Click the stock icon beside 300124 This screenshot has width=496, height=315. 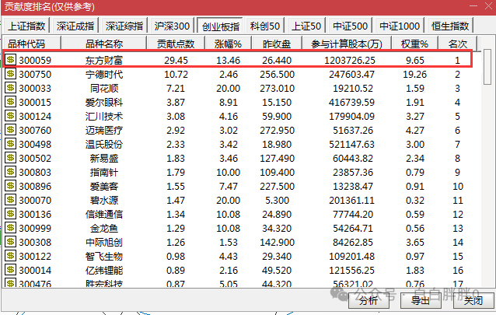(x=10, y=116)
